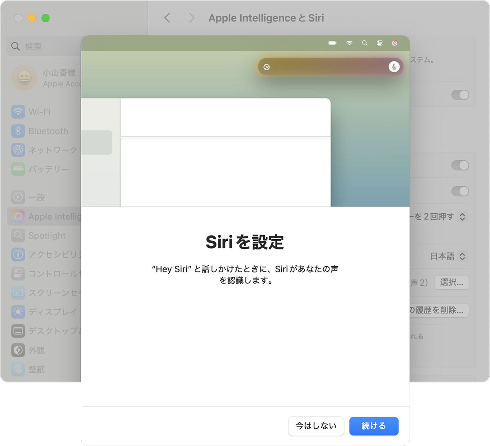Click the 小山香織 account avatar
Viewport: 490px width, 446px height.
24,77
